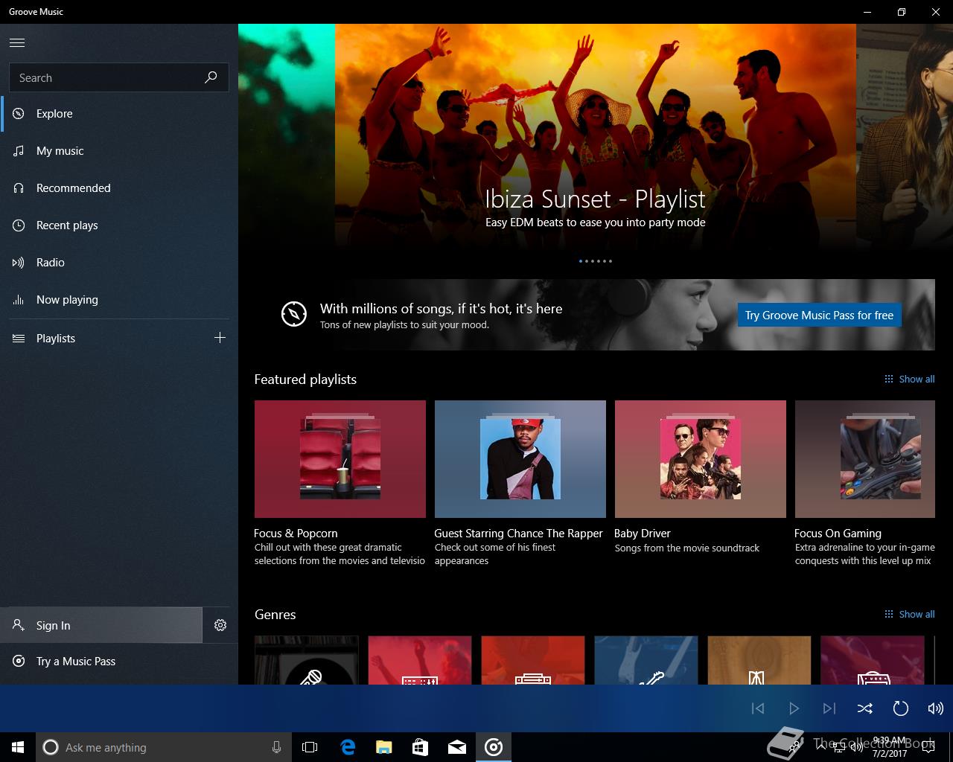953x762 pixels.
Task: Open the Guest Starring Chance The Rapper thumbnail
Action: tap(520, 459)
